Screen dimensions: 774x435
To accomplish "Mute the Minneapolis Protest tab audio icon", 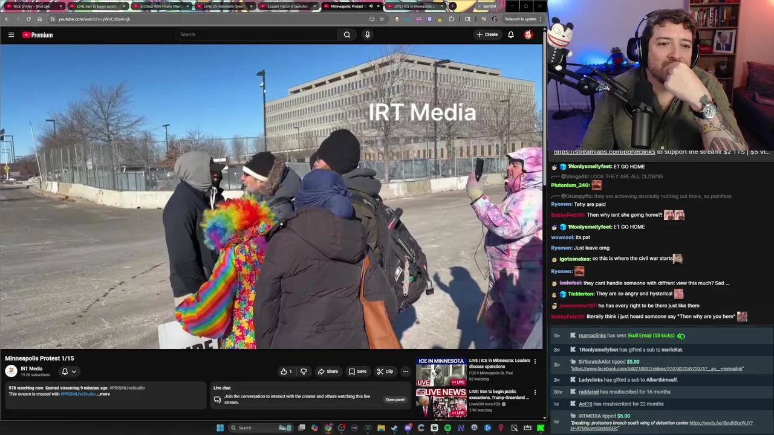I will pos(369,6).
